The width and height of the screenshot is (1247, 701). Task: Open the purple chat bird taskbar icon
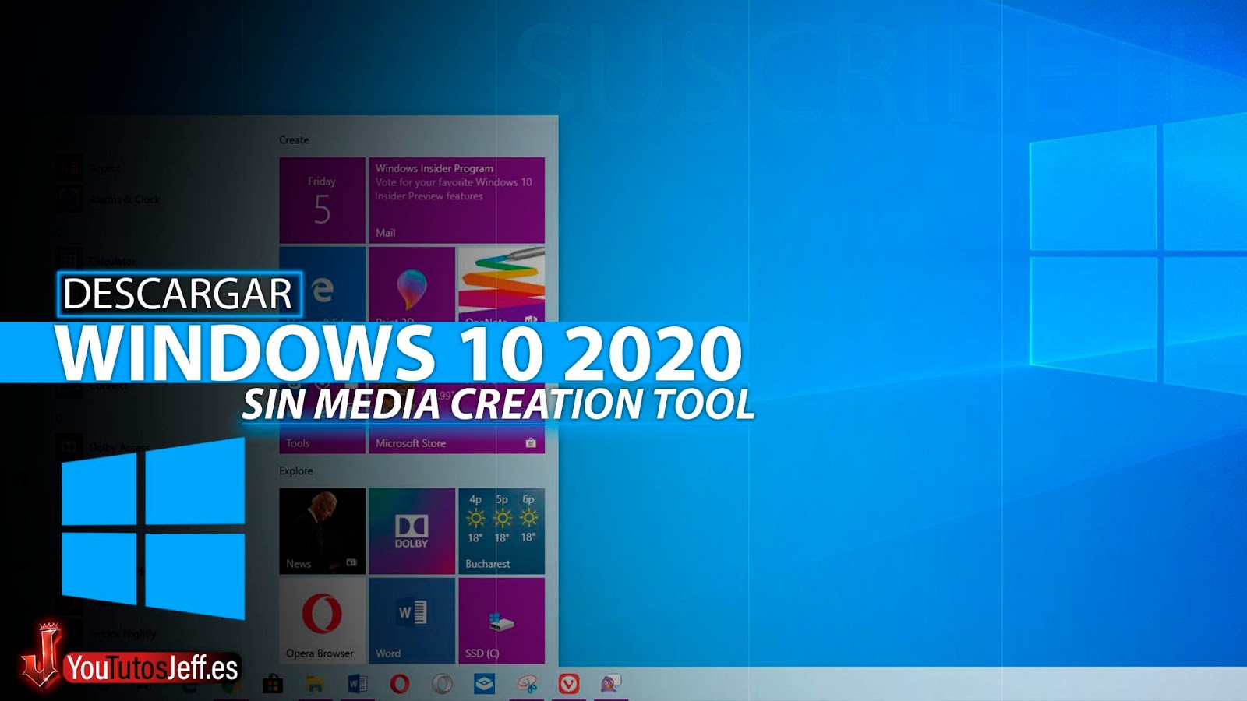click(x=611, y=684)
